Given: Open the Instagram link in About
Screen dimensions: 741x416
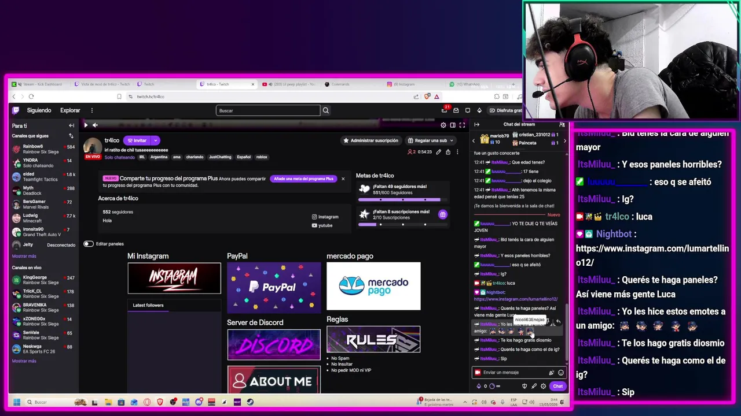Looking at the screenshot, I should pyautogui.click(x=325, y=217).
